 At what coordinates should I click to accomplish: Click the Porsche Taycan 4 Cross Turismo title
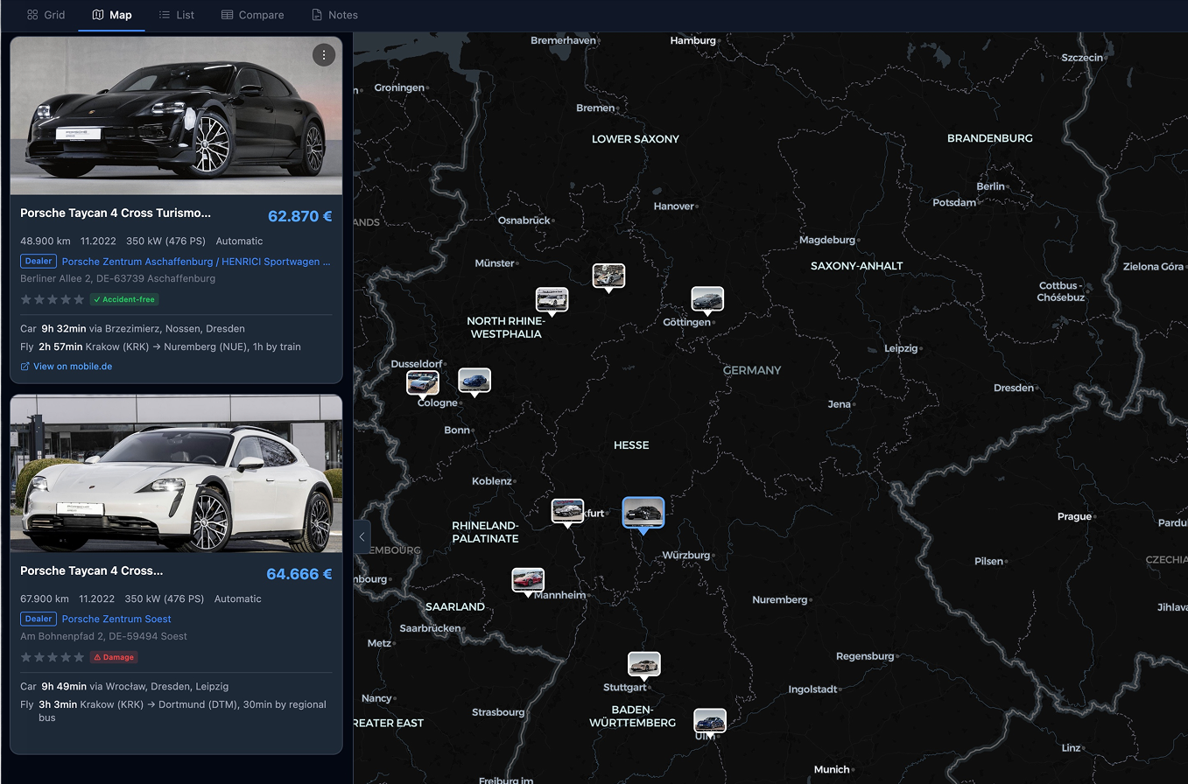click(116, 213)
